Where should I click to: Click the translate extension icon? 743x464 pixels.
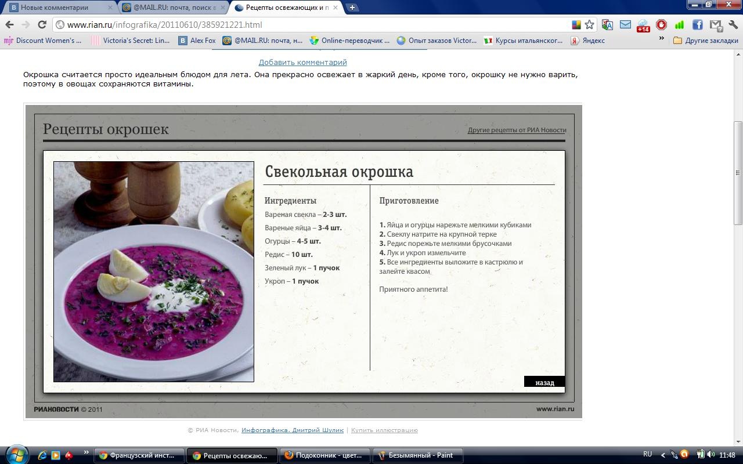(x=607, y=25)
